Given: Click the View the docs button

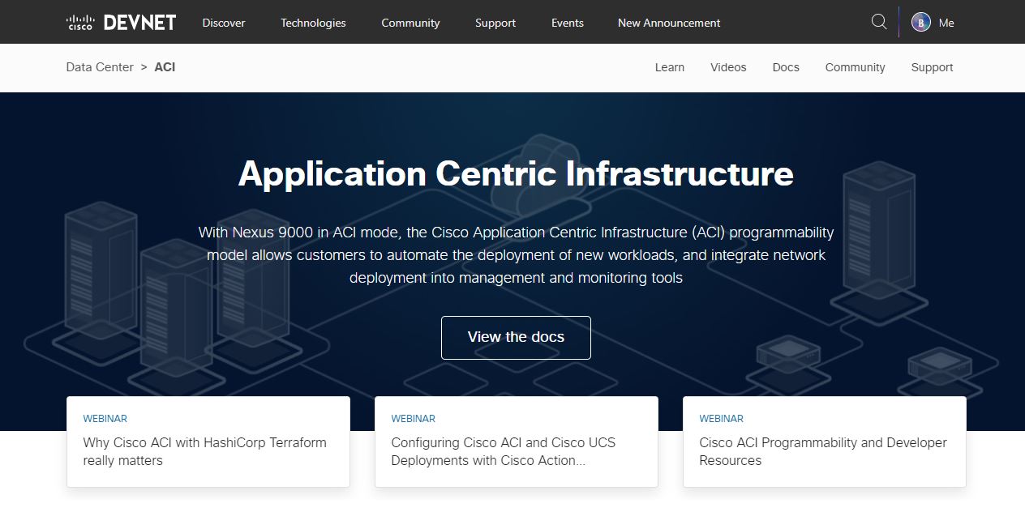Looking at the screenshot, I should (516, 337).
